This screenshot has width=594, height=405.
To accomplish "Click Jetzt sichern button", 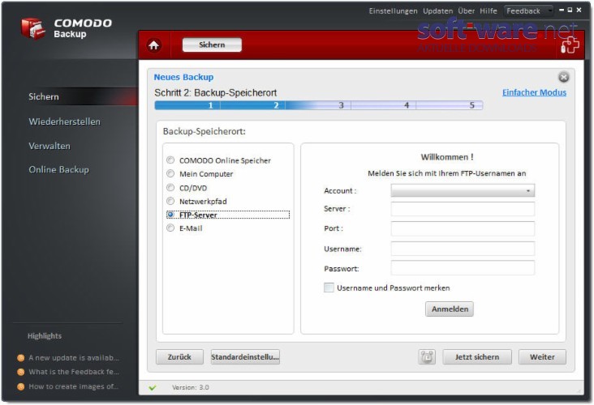I will tap(477, 357).
